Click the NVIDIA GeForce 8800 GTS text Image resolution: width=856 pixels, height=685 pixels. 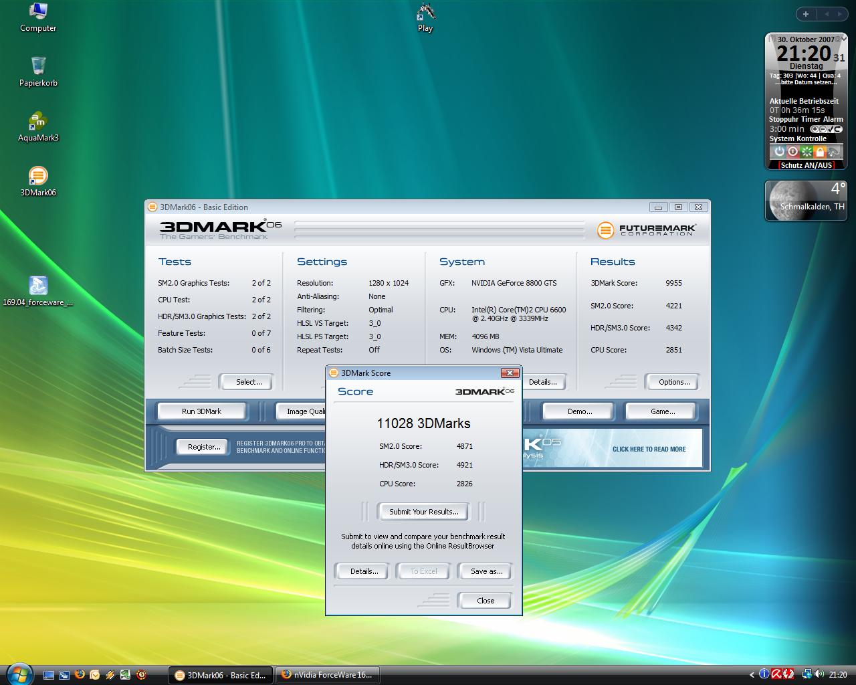514,283
